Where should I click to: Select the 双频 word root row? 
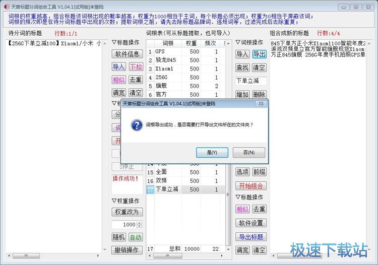coord(186,181)
